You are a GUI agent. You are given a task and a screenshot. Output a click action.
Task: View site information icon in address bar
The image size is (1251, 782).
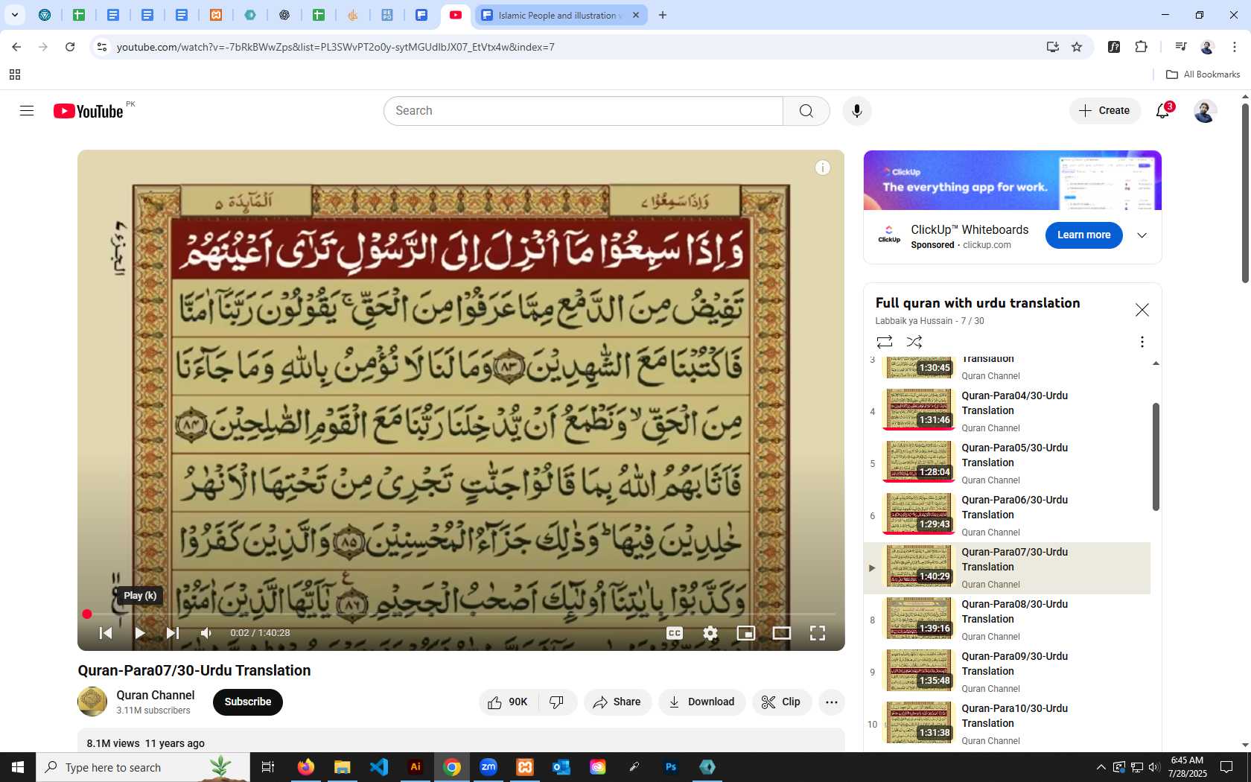pyautogui.click(x=102, y=47)
